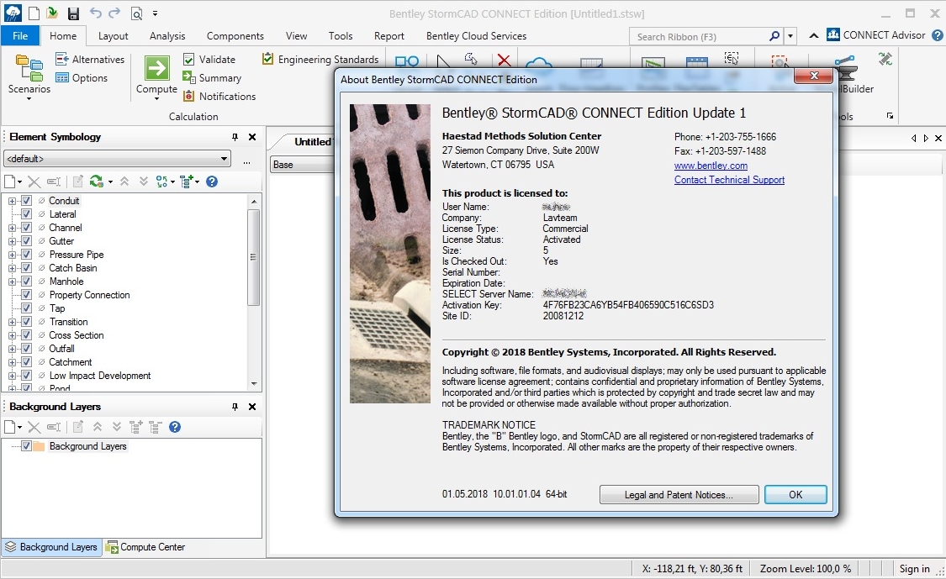Screen dimensions: 946x579
Task: Toggle the Catch Basin checkbox
Action: [x=27, y=268]
